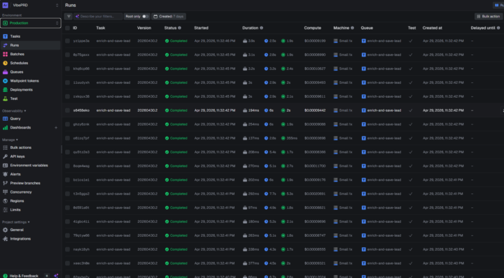Collapse the Manage section

[x=10, y=140]
